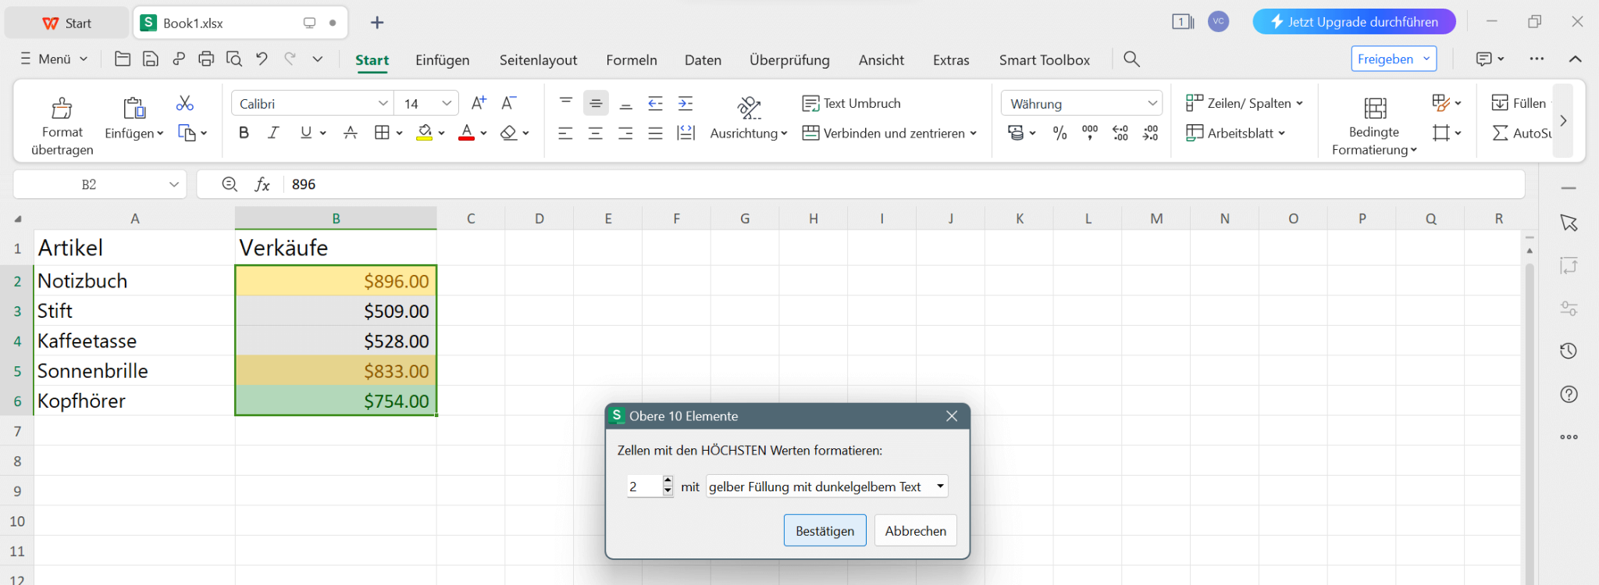The image size is (1599, 585).
Task: Click the stepper up arrow in dialog
Action: (x=668, y=481)
